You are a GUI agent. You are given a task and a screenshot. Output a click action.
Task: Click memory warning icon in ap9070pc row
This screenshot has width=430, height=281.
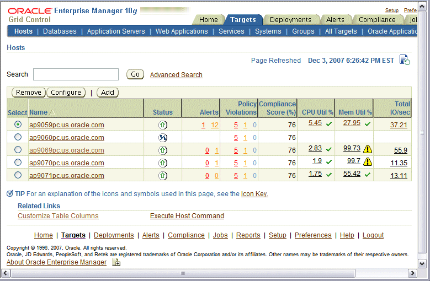[x=368, y=161]
